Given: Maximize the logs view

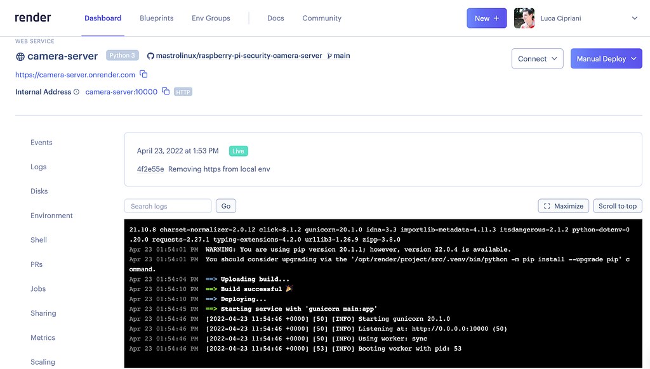Looking at the screenshot, I should pyautogui.click(x=564, y=206).
